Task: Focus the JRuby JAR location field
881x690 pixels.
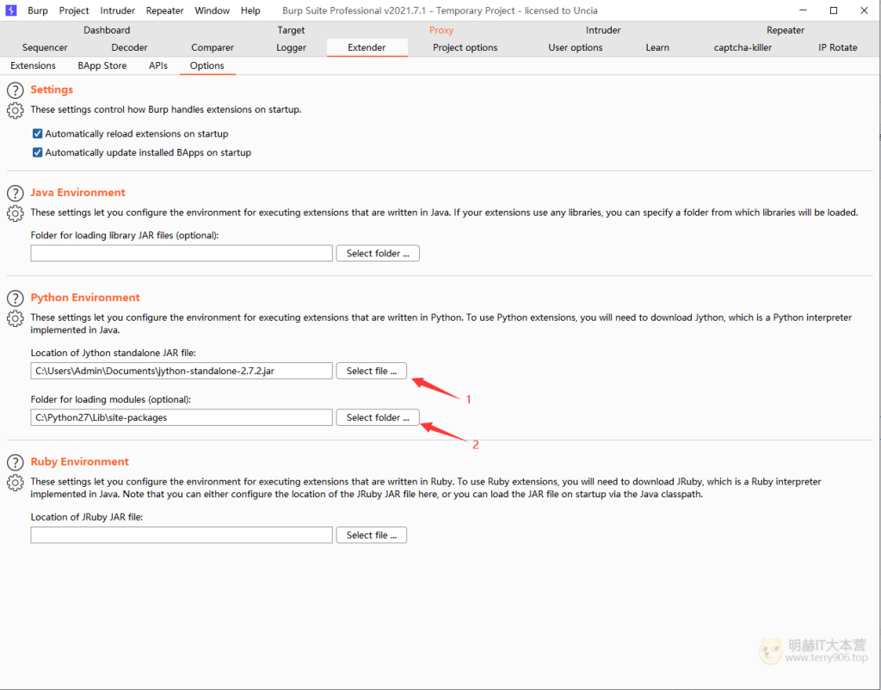Action: (x=182, y=535)
